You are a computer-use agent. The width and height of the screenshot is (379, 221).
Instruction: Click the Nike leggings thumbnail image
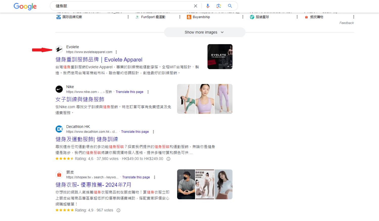coord(223,99)
